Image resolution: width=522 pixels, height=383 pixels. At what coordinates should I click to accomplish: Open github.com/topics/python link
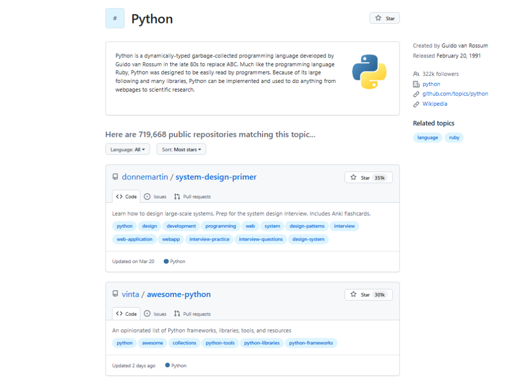click(x=455, y=94)
